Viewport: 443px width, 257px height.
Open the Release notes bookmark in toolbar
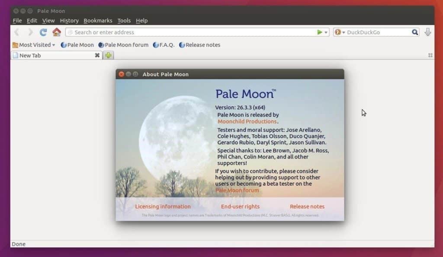coord(199,45)
